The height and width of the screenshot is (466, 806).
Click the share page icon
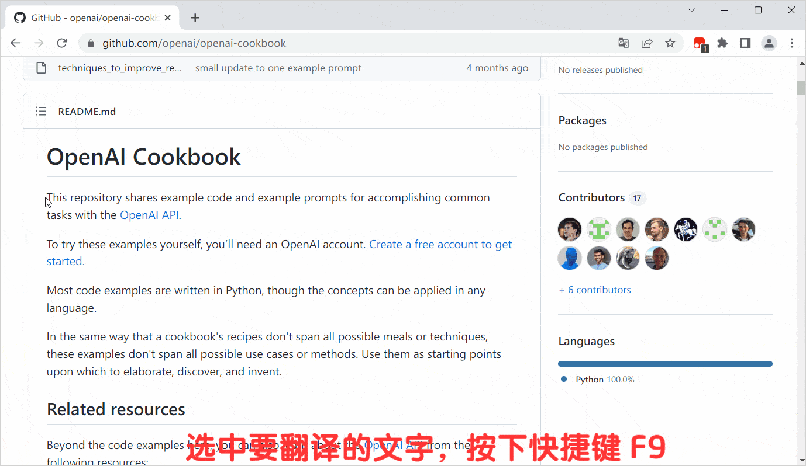coord(647,43)
